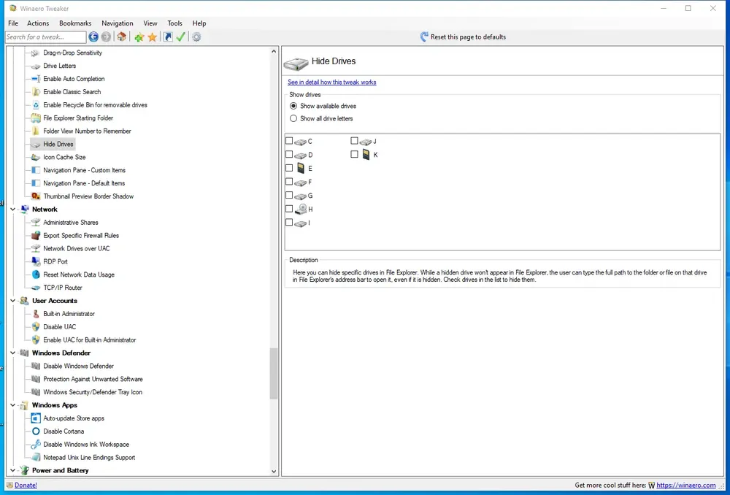Open bookmarks with the gold star icon
The height and width of the screenshot is (495, 730).
[x=153, y=37]
